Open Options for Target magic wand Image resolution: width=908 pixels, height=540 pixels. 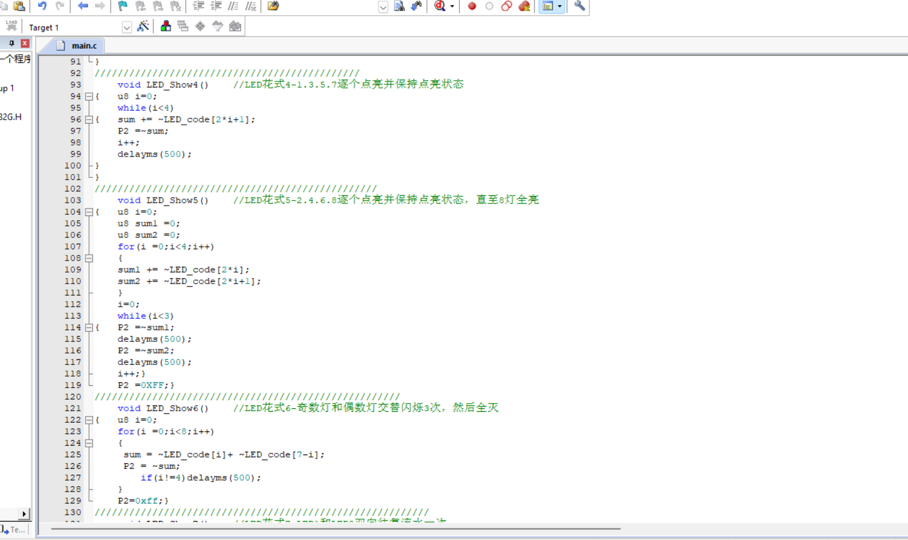click(x=143, y=26)
